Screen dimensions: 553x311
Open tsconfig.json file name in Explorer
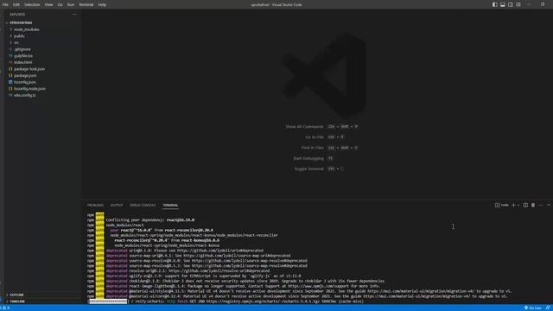click(x=25, y=82)
